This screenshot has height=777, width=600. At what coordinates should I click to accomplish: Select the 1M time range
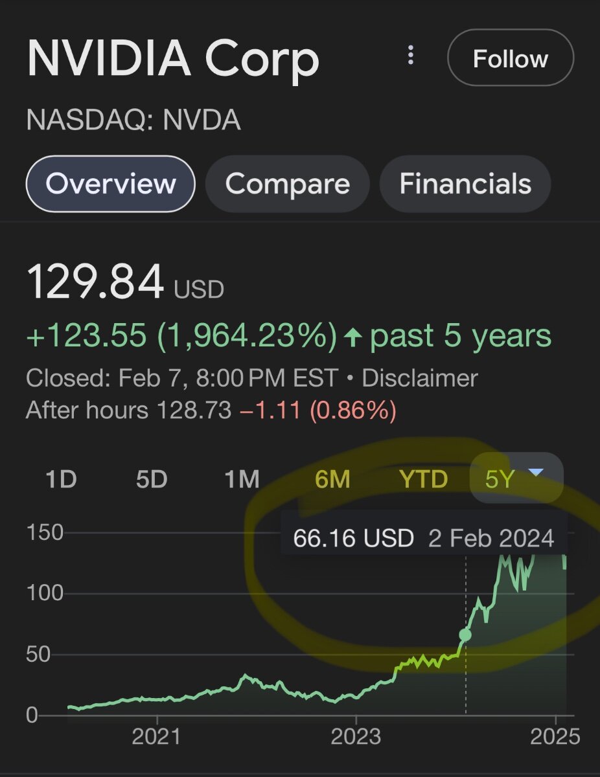tap(242, 479)
